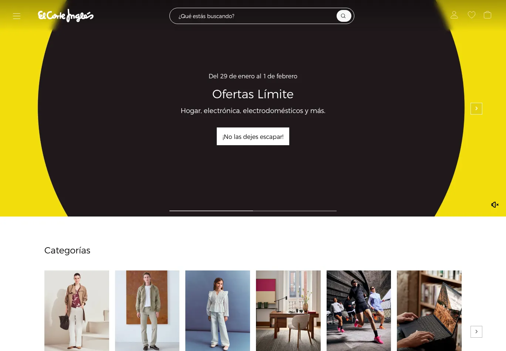This screenshot has height=351, width=506.
Task: Open the kids' fashion category thumbnail
Action: [217, 311]
